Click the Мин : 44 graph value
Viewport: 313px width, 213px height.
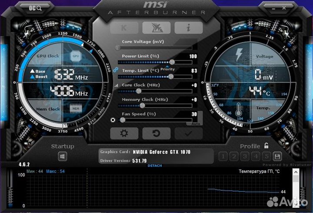click(35, 171)
